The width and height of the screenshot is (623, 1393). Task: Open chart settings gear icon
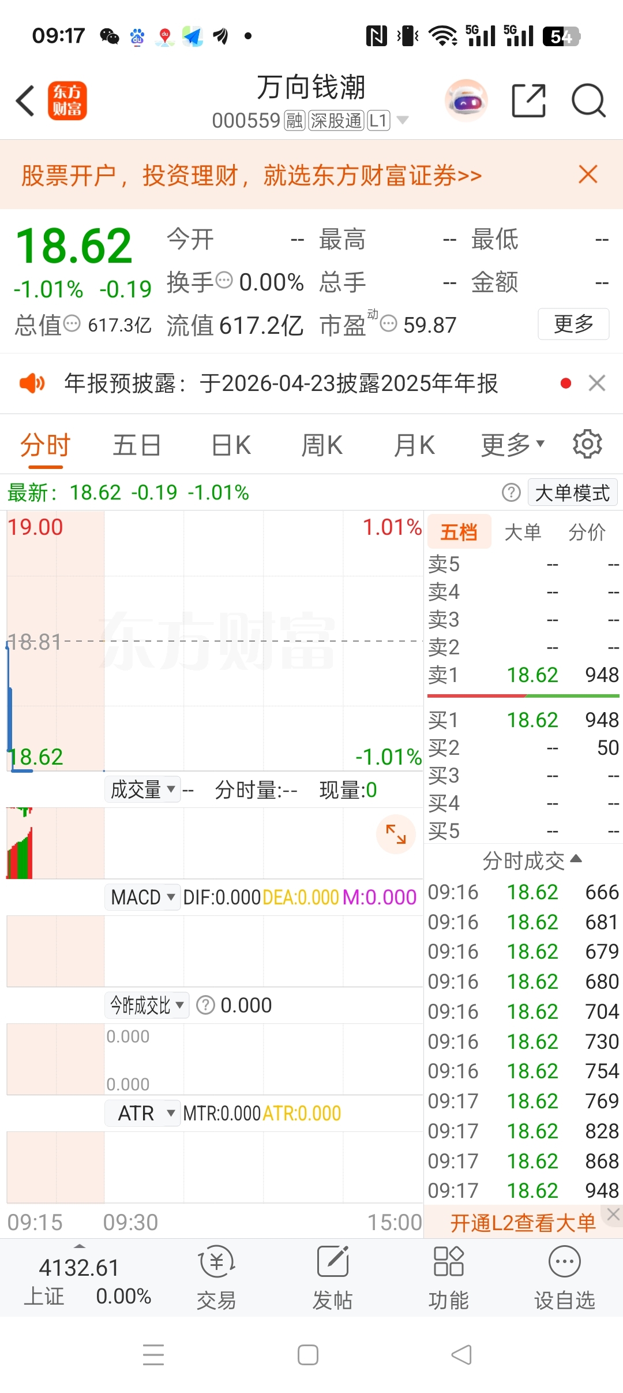pyautogui.click(x=587, y=444)
